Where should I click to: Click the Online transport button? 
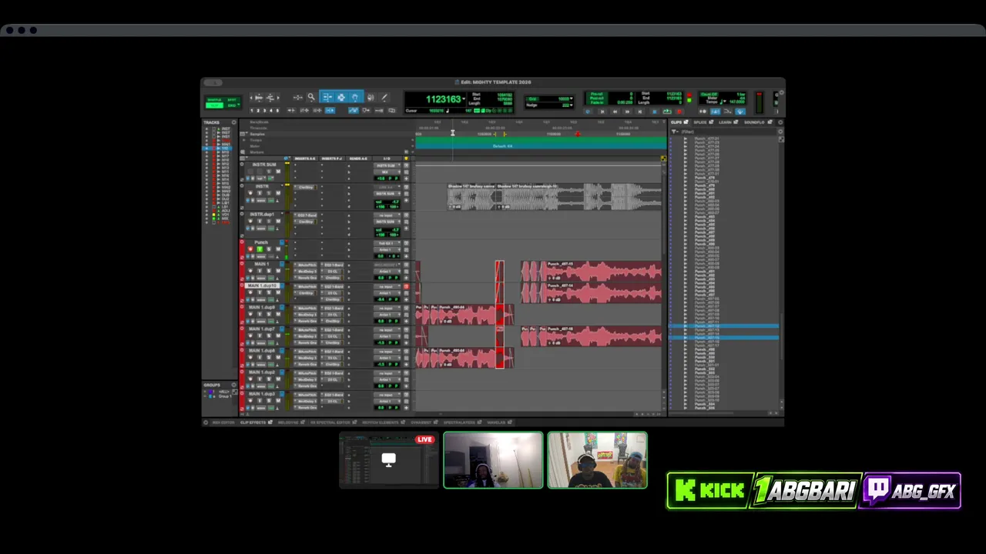[x=588, y=112]
